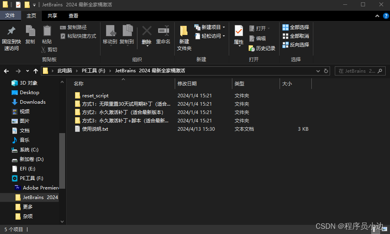Click the Copy ribbon button
Viewport: 390px width, 234px height.
[30, 35]
